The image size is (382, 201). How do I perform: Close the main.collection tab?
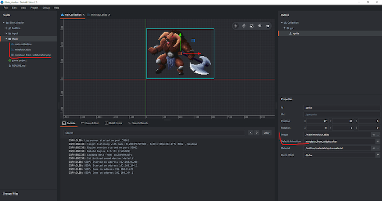click(84, 15)
